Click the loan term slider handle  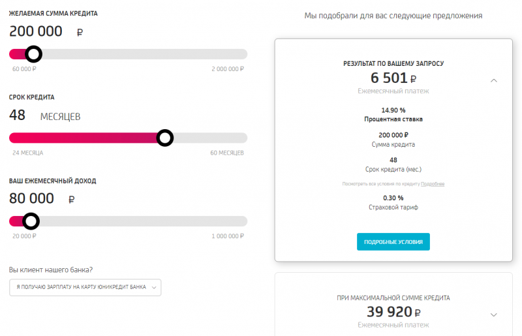(165, 138)
